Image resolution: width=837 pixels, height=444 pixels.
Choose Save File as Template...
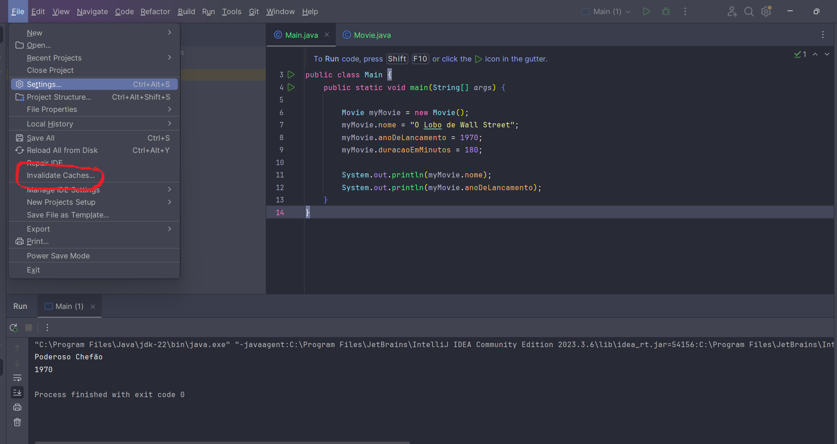(94, 215)
